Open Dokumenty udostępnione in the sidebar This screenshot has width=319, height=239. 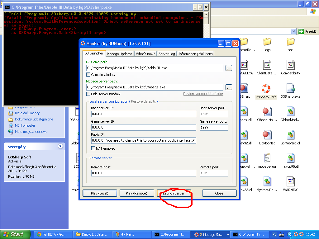(34, 119)
